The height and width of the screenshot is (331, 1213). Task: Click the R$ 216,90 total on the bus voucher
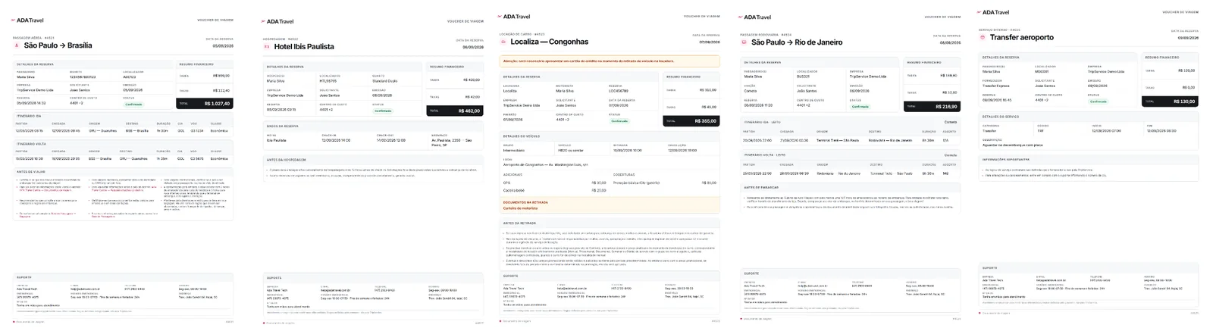[x=932, y=107]
